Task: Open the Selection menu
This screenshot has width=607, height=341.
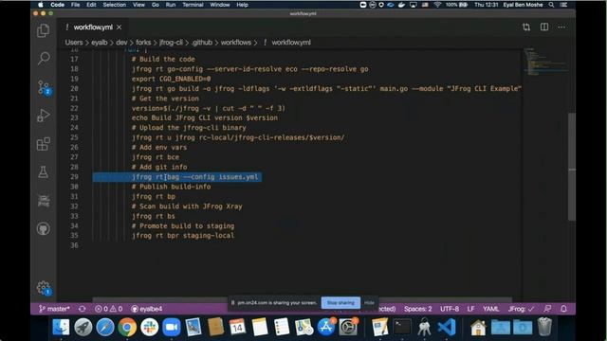Action: 114,5
